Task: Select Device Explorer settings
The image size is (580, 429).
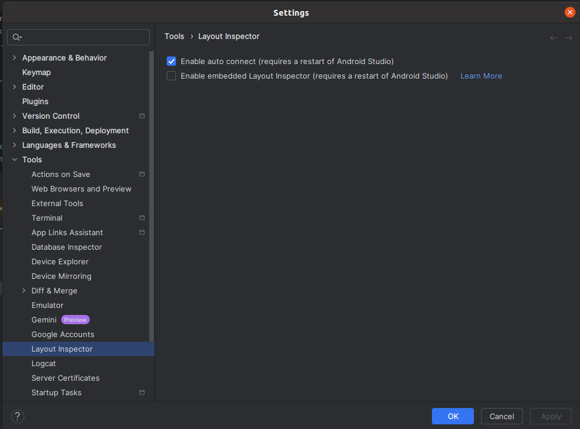Action: [x=60, y=261]
